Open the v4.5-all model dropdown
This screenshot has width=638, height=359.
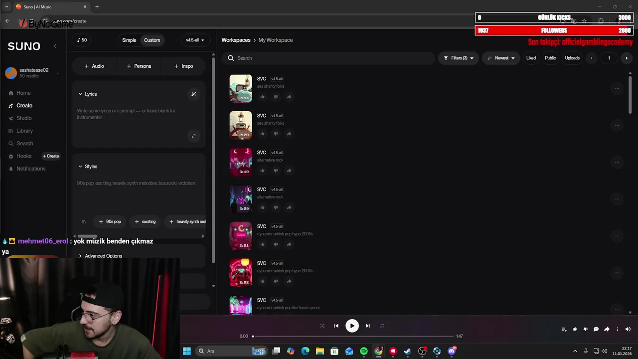click(x=195, y=40)
